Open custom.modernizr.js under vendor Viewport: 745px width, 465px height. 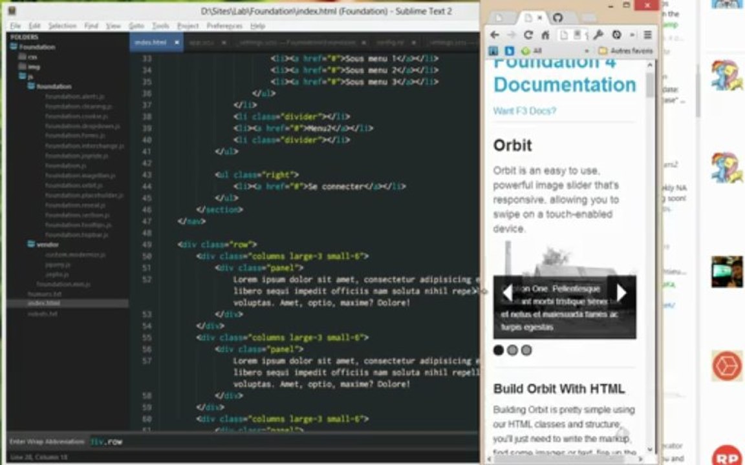click(76, 254)
